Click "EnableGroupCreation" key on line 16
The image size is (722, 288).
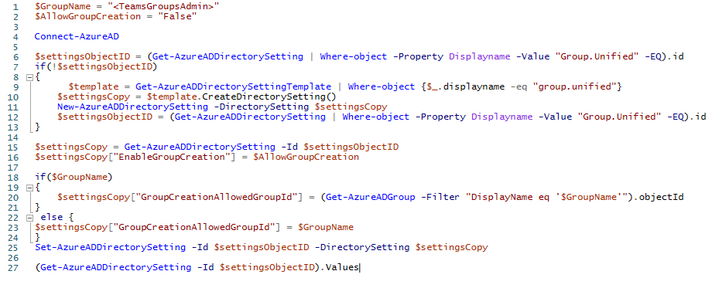coord(175,157)
